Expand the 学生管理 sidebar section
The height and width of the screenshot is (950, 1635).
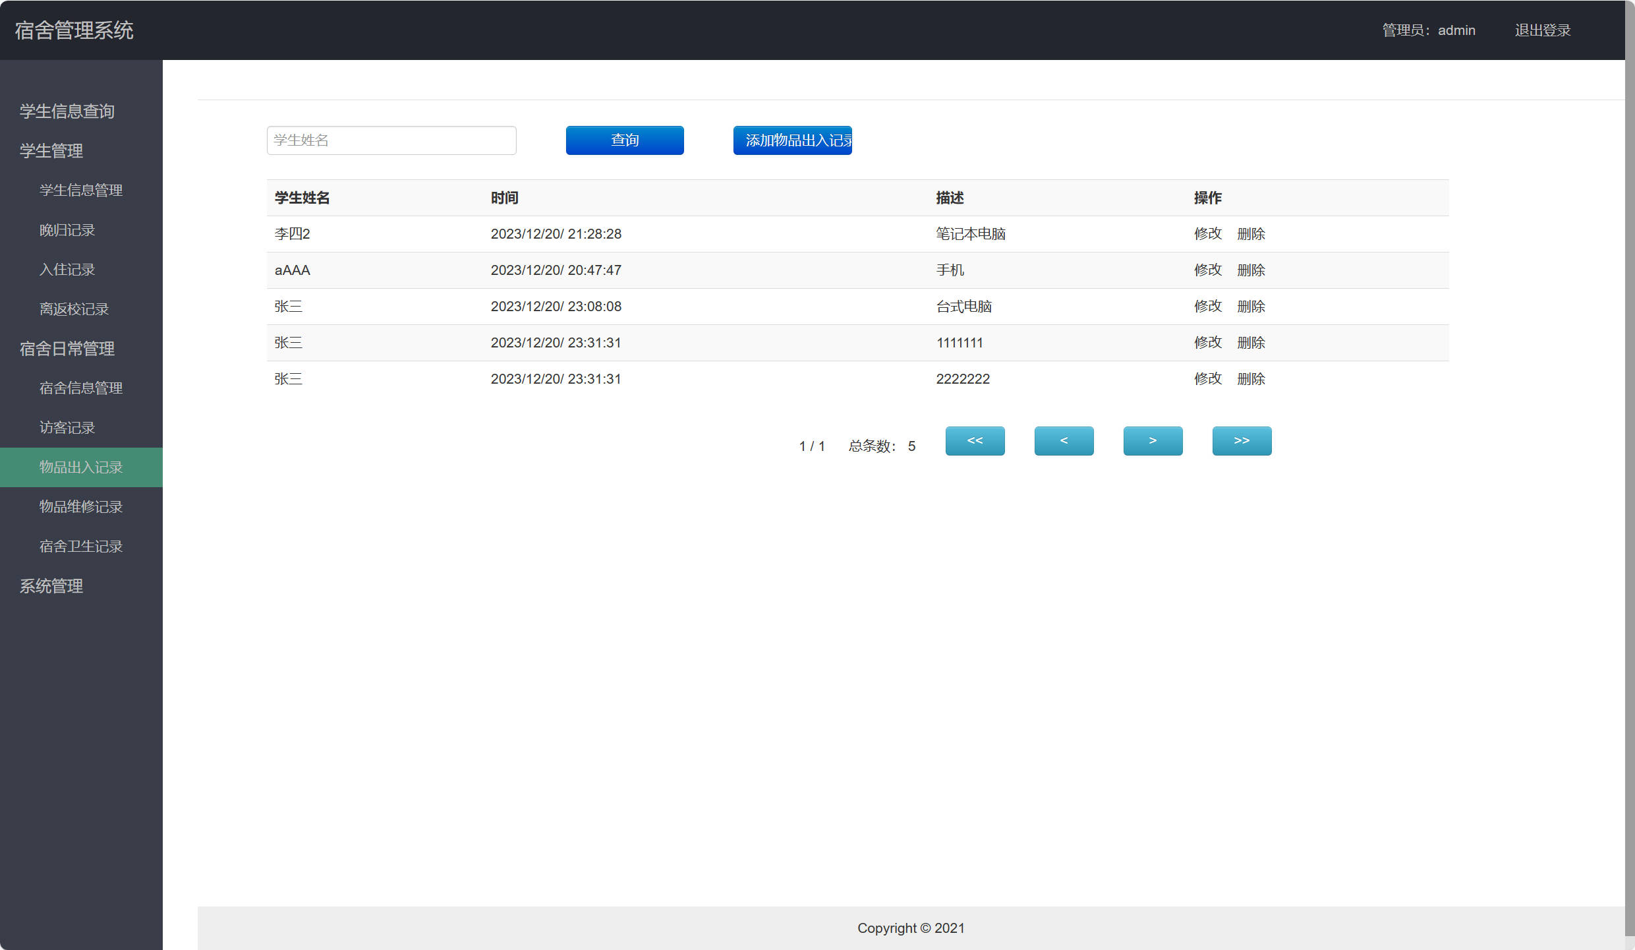(51, 151)
